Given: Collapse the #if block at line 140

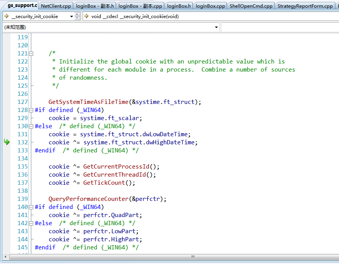Looking at the screenshot, I should pos(31,207).
